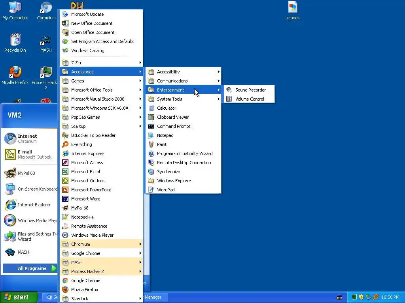Launch Google Chrome application shortcut
The width and height of the screenshot is (405, 303).
101,281
